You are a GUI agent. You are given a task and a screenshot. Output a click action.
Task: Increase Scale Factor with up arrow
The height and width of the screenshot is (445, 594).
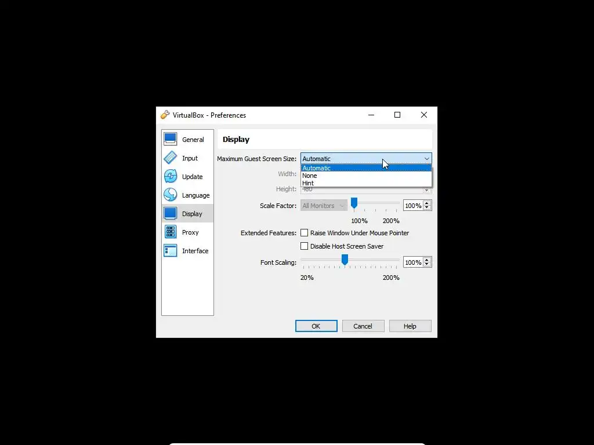tap(427, 203)
